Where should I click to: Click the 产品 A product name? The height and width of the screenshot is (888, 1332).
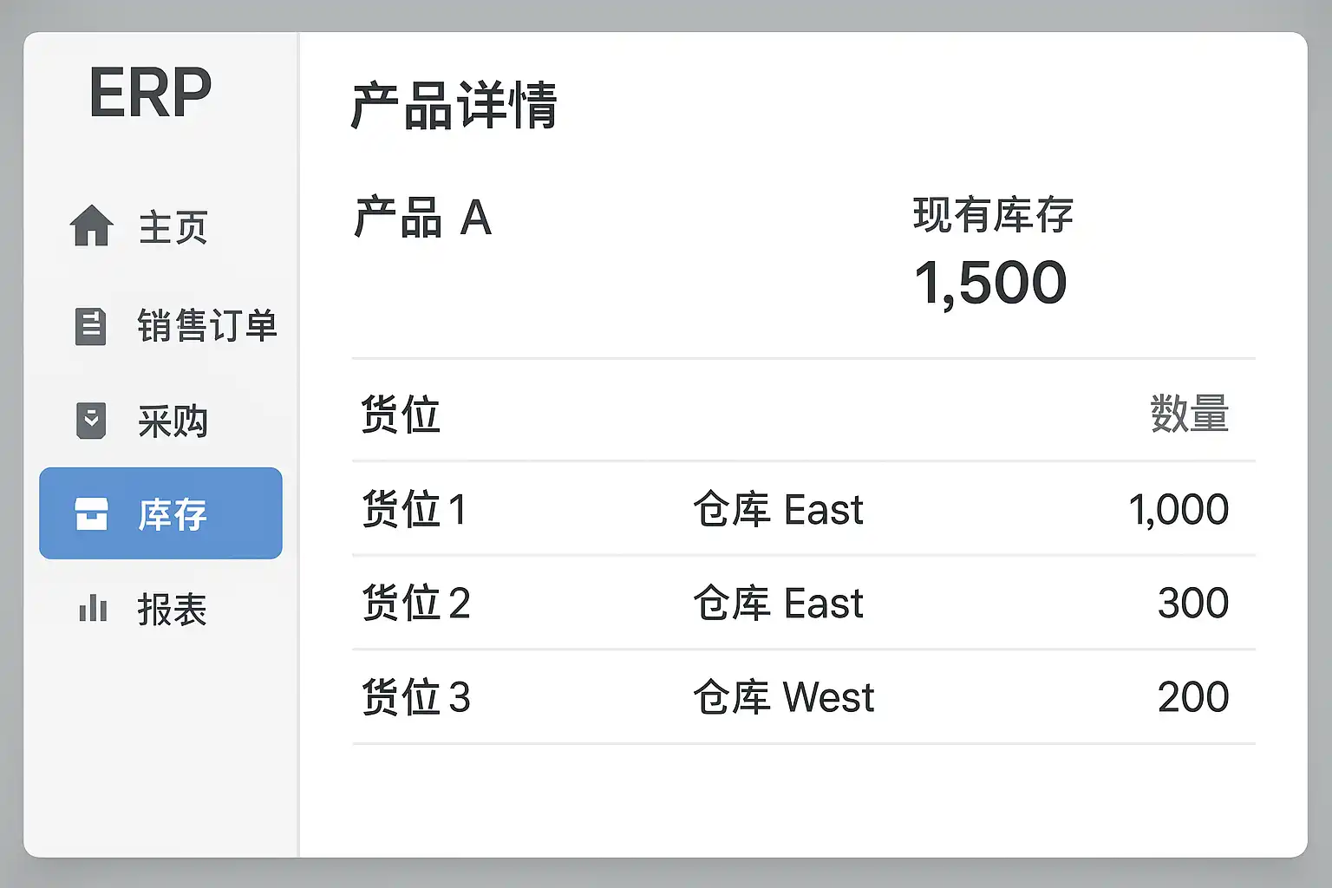[422, 217]
